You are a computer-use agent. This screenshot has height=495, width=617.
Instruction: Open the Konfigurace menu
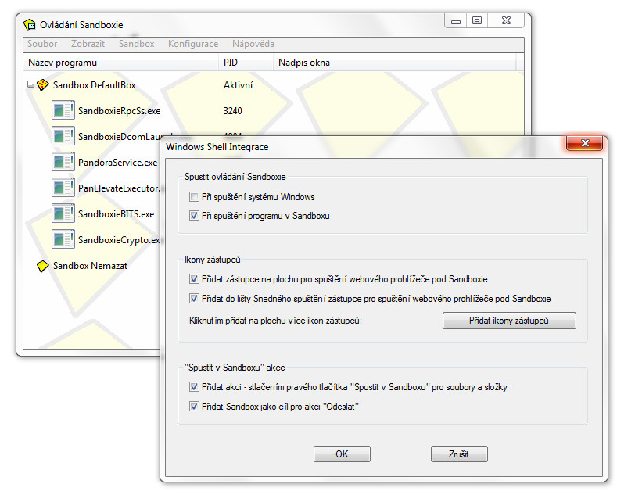click(x=193, y=44)
